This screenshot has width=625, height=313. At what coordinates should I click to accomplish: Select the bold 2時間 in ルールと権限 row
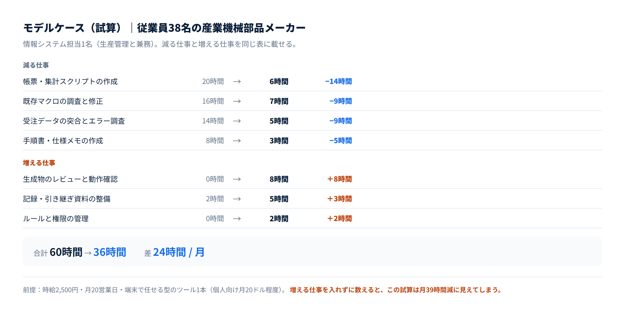coord(279,219)
